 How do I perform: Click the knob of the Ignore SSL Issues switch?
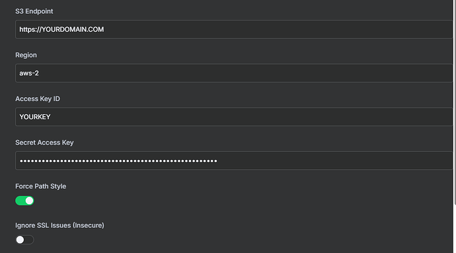20,240
